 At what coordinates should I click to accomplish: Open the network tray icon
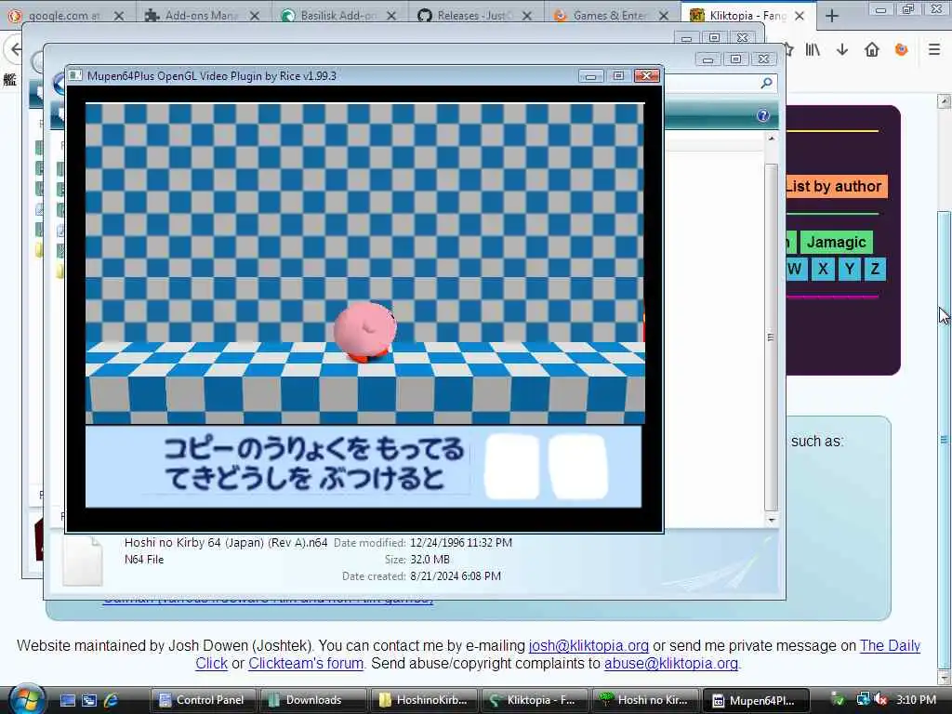click(863, 700)
